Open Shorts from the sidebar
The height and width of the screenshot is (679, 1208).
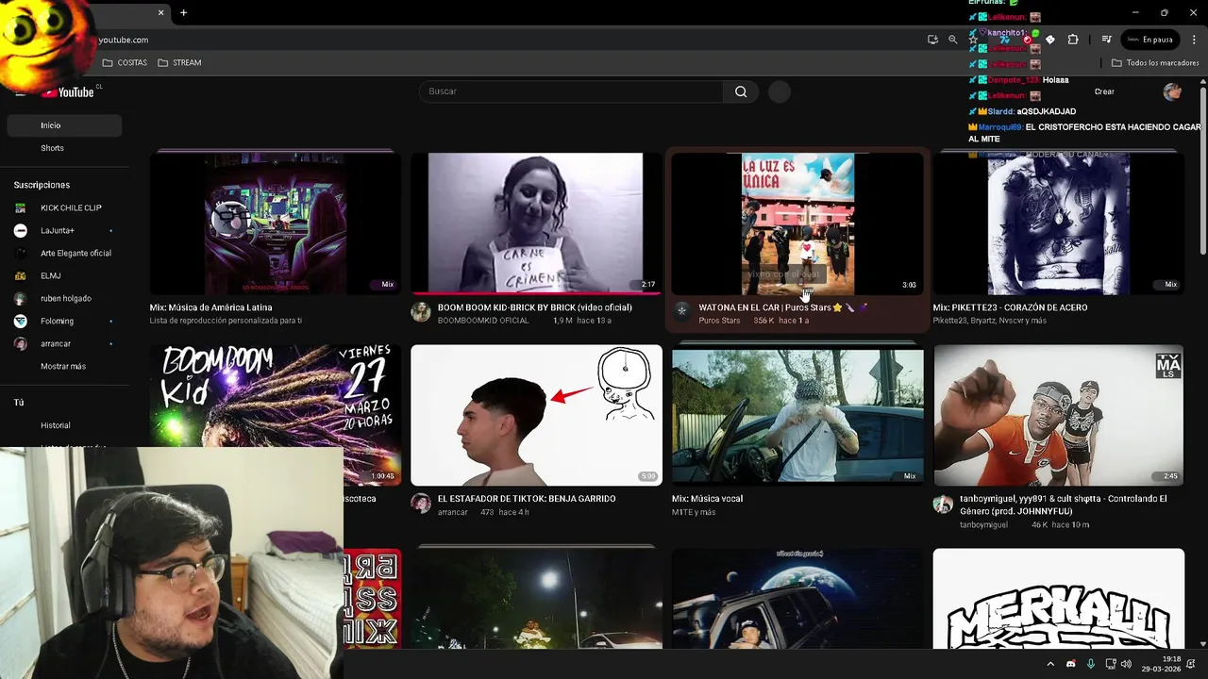(64, 148)
